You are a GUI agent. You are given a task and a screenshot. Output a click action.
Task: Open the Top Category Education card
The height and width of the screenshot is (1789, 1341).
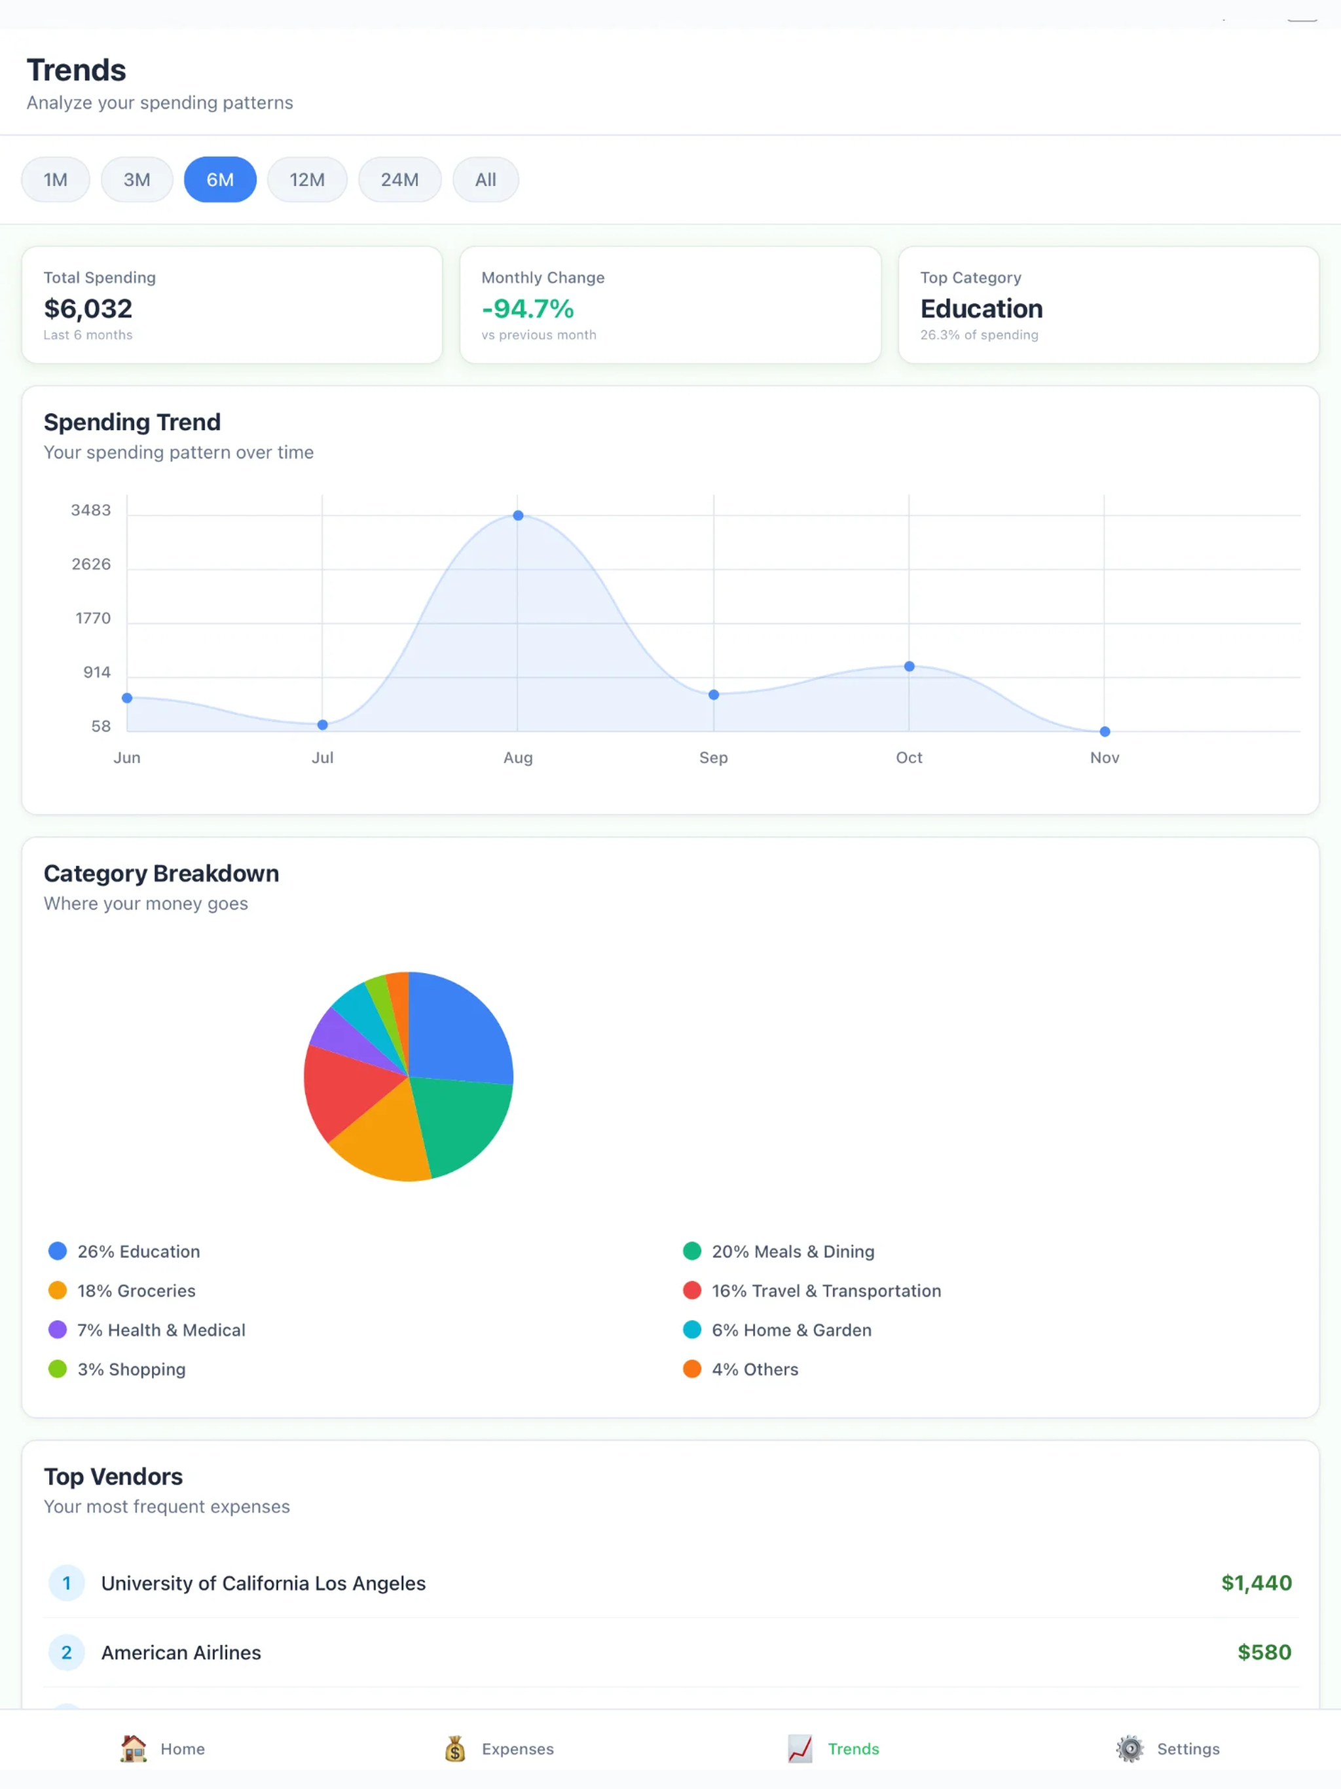1109,305
